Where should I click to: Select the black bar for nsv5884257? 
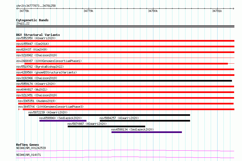145,121
